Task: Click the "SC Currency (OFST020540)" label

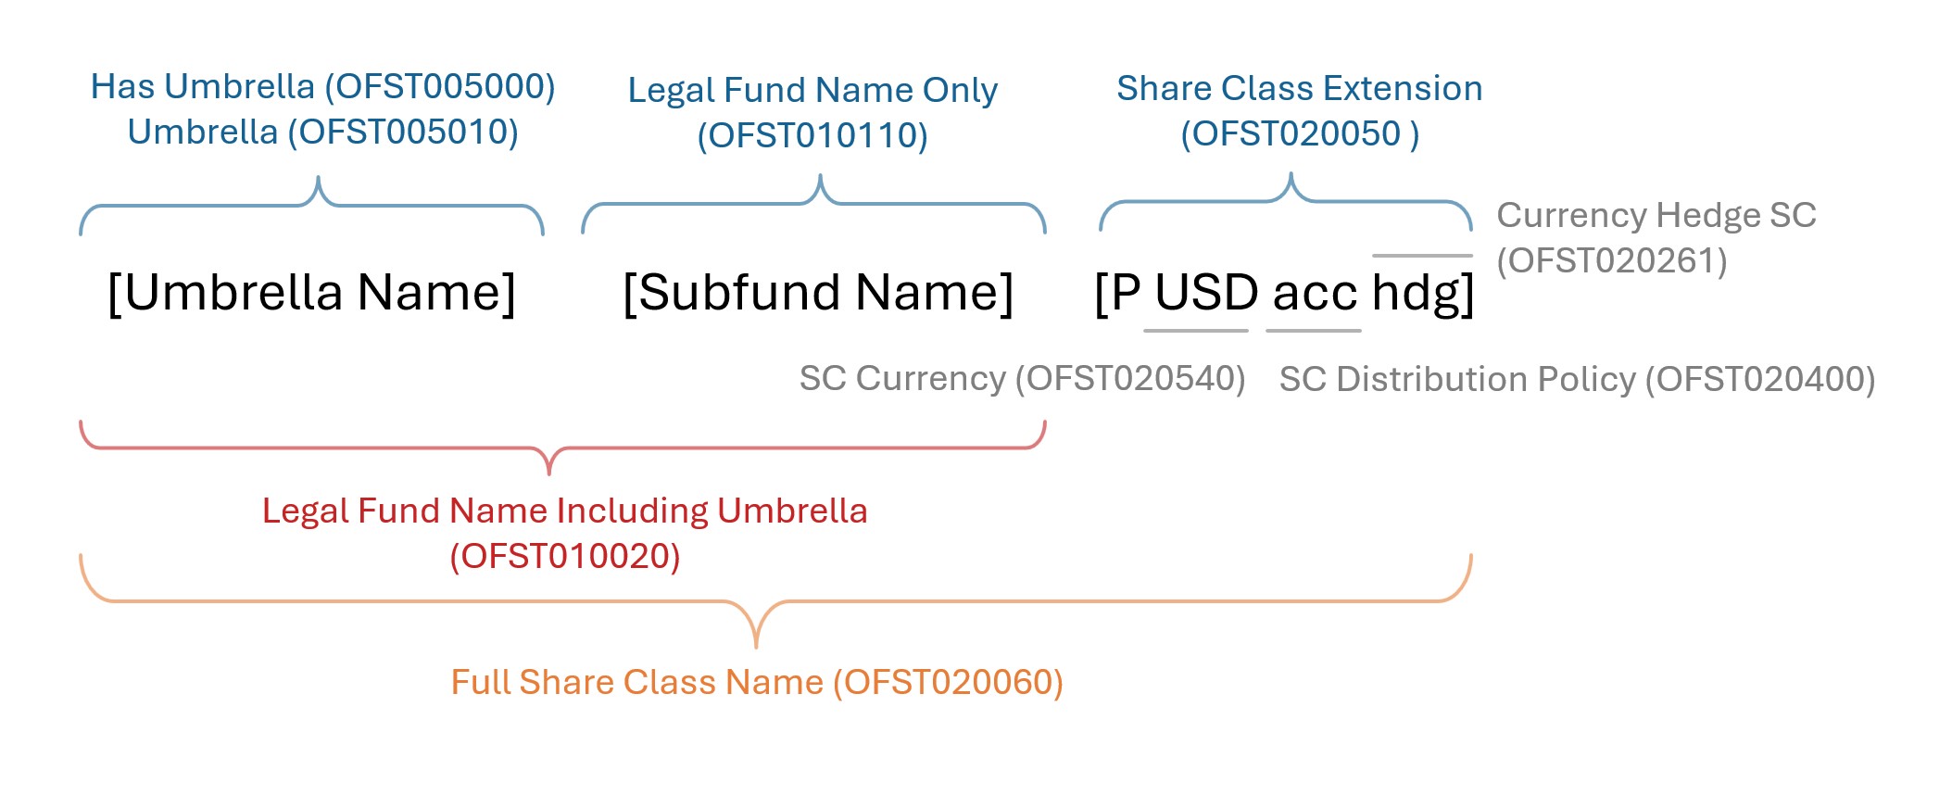Action: 1022,379
